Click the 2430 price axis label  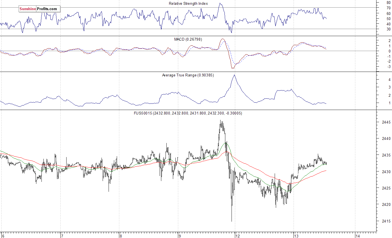386,171
